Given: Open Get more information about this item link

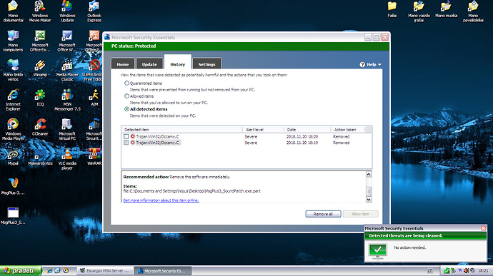Looking at the screenshot, I should [x=161, y=200].
